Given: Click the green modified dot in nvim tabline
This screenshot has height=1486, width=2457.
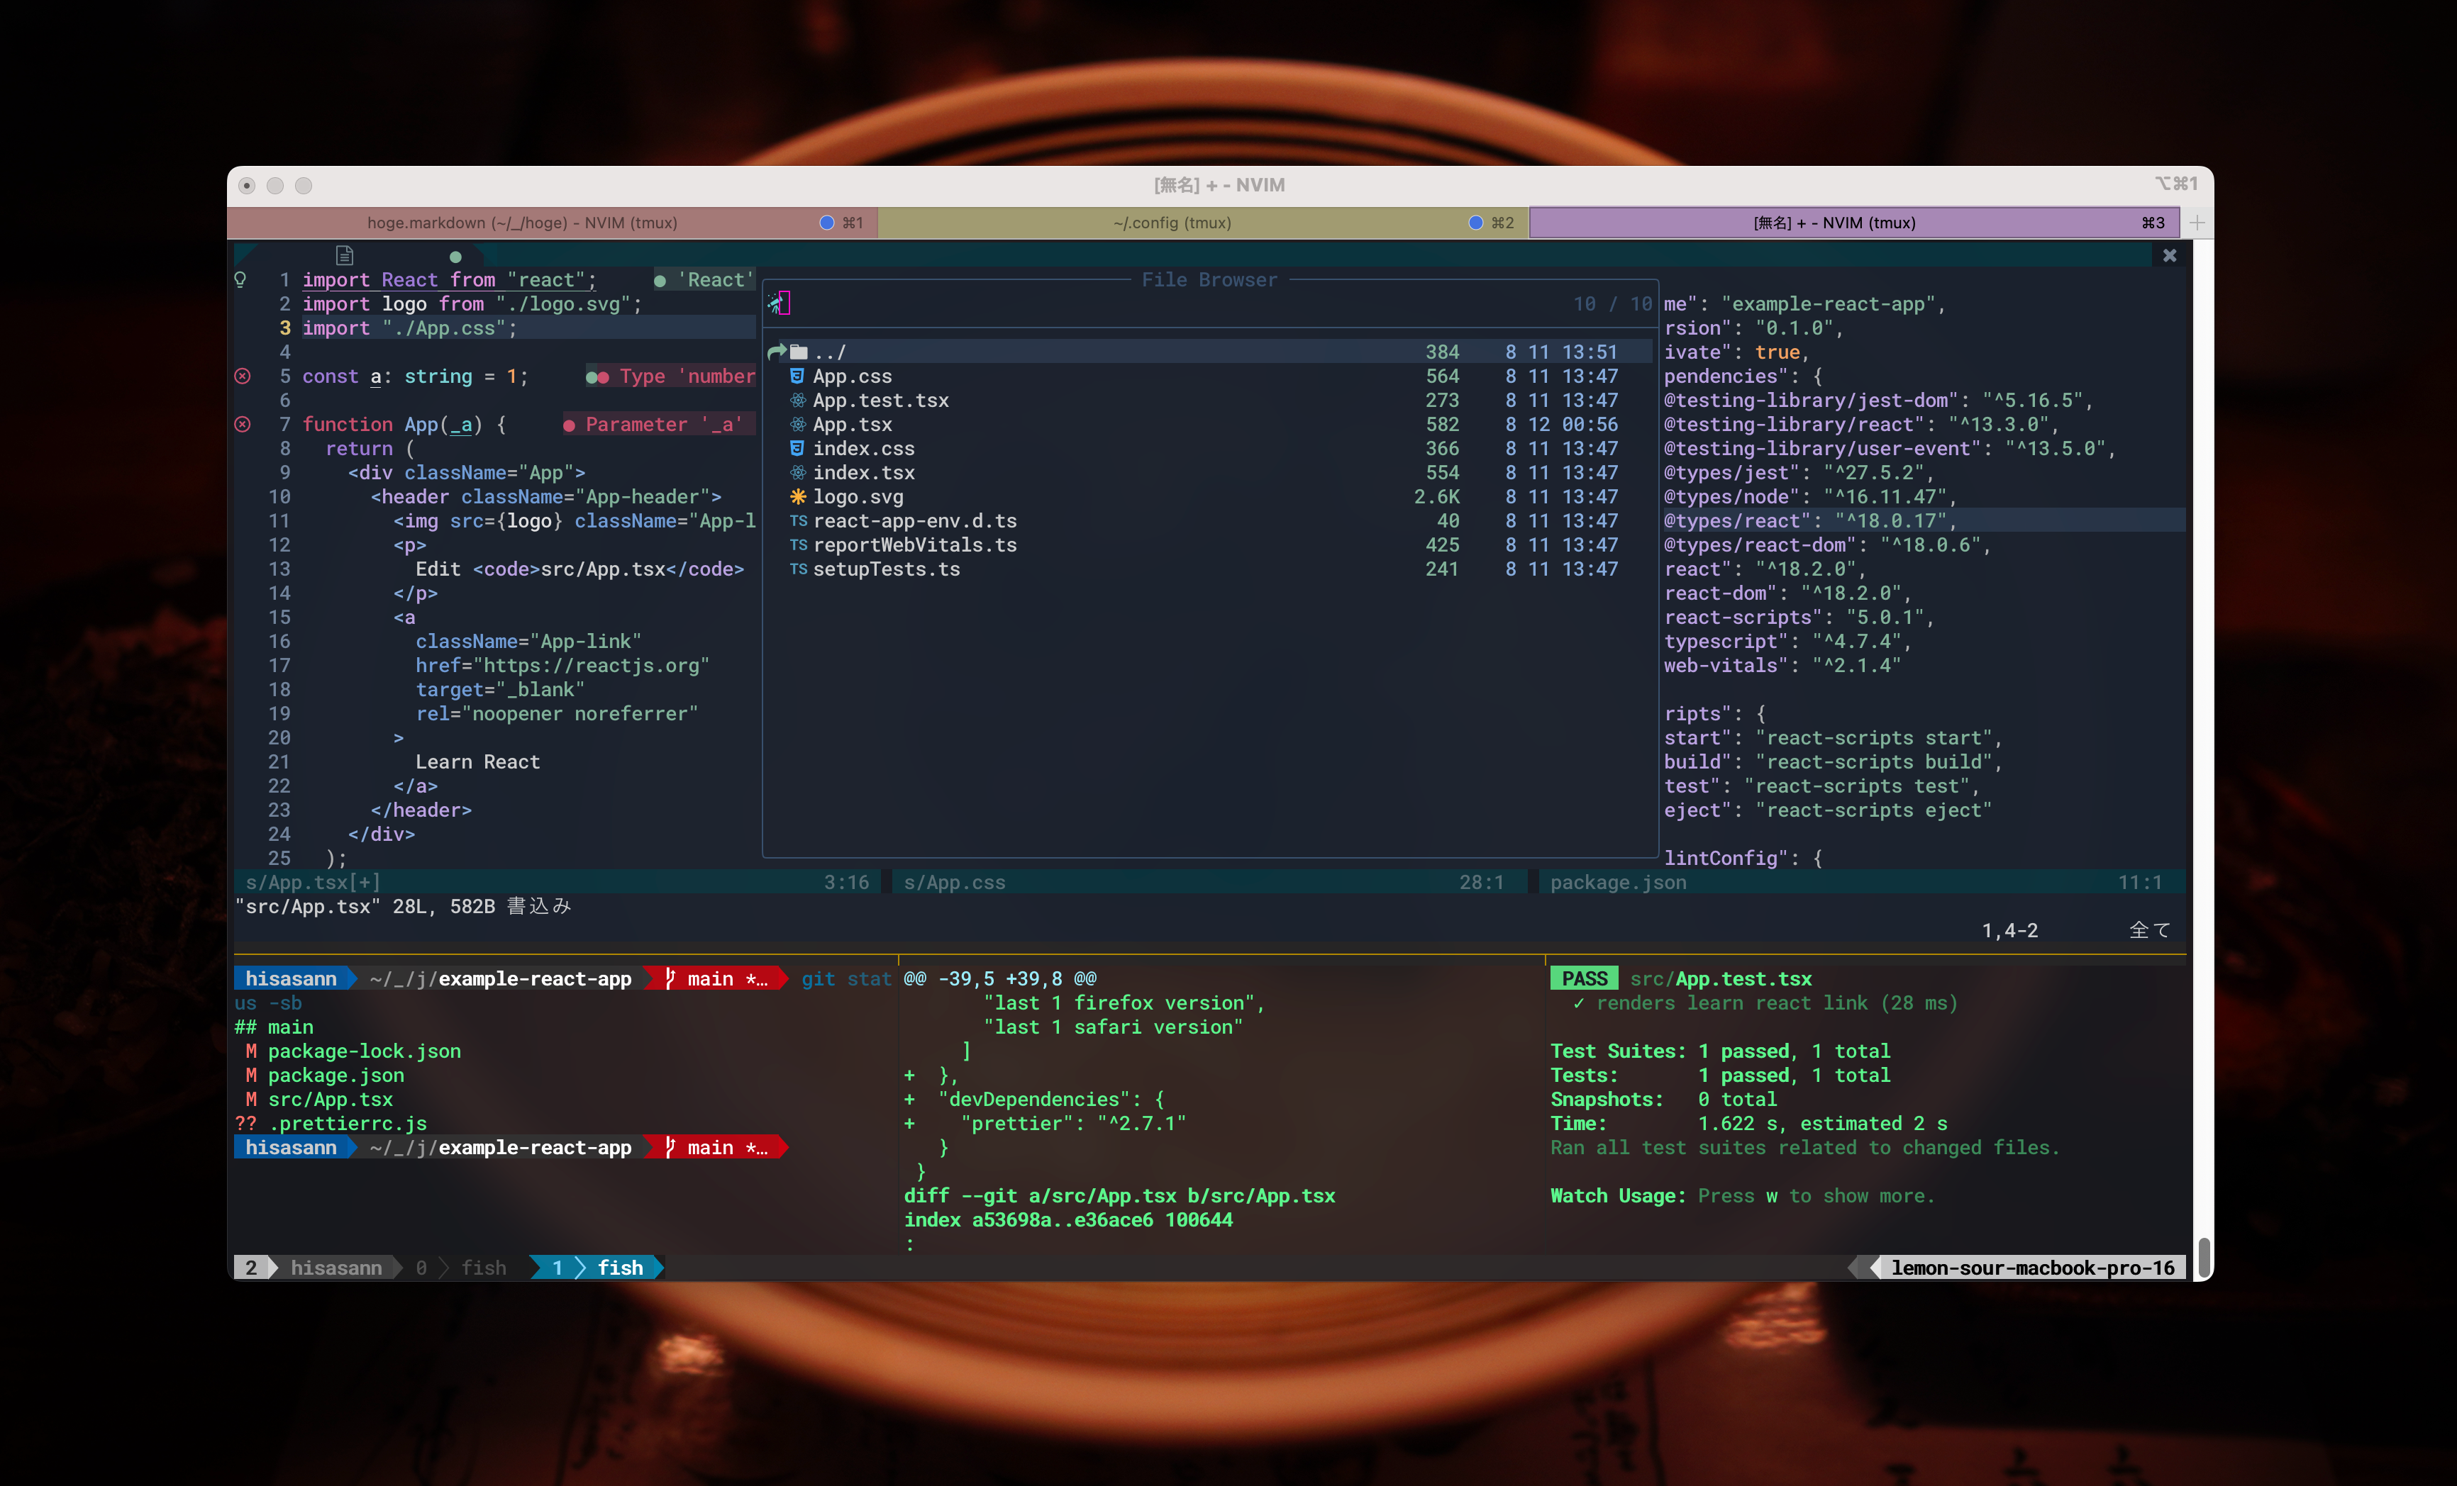Looking at the screenshot, I should click(455, 257).
